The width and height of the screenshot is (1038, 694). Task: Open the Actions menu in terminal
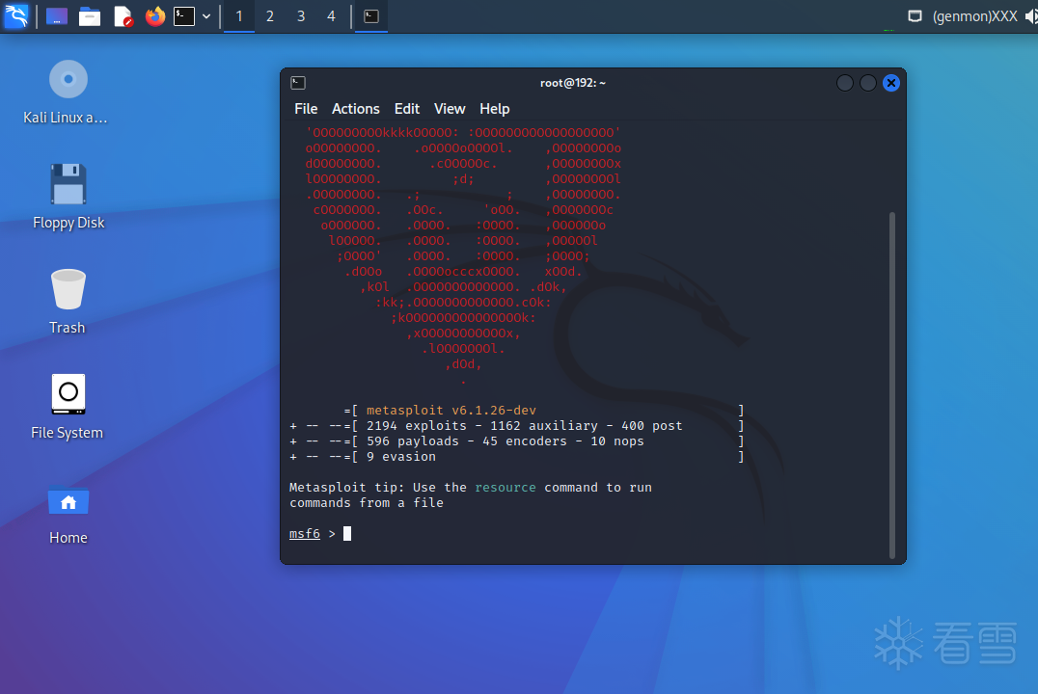tap(356, 109)
